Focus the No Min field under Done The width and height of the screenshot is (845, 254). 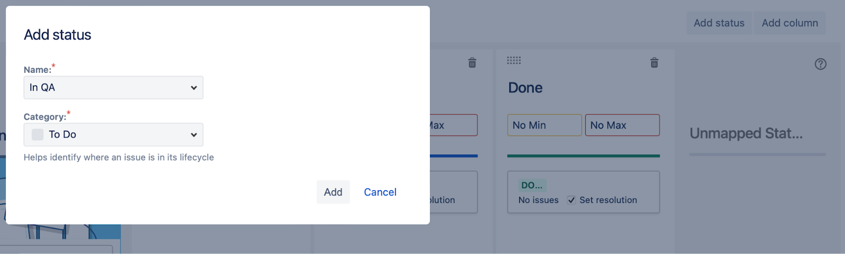544,125
